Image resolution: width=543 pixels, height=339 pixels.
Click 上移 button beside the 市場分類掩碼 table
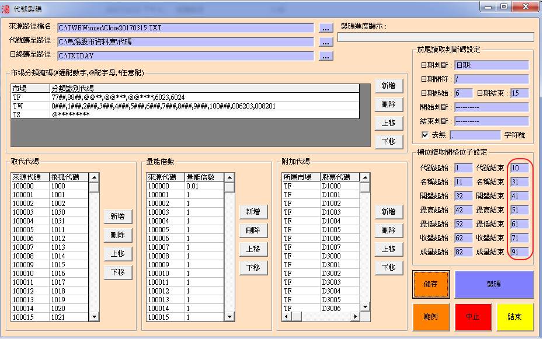click(x=388, y=123)
